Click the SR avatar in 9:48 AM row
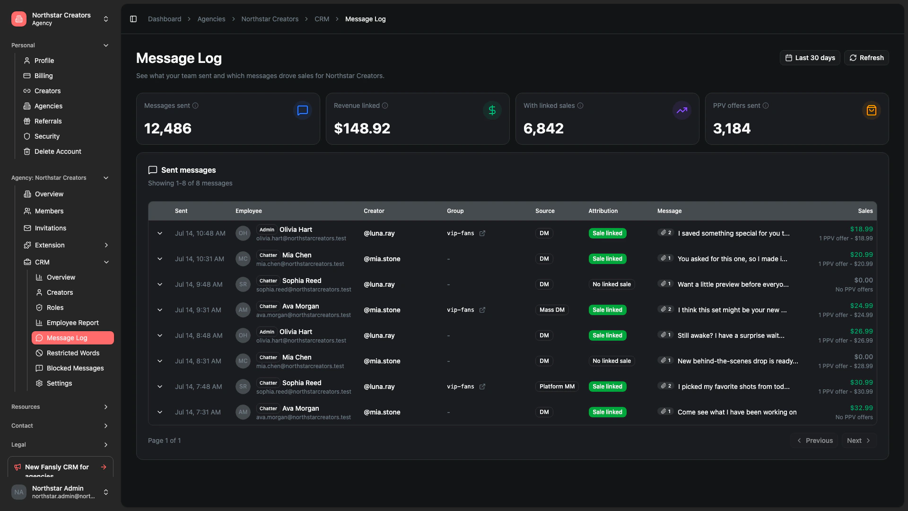The width and height of the screenshot is (908, 511). click(x=243, y=284)
